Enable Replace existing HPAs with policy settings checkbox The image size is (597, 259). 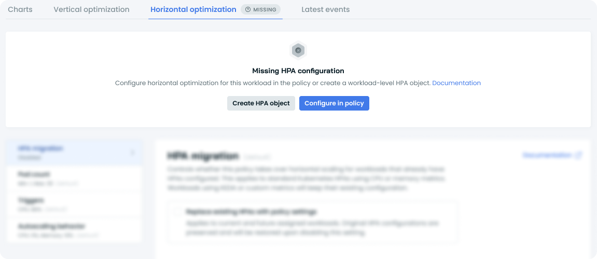[x=177, y=212]
